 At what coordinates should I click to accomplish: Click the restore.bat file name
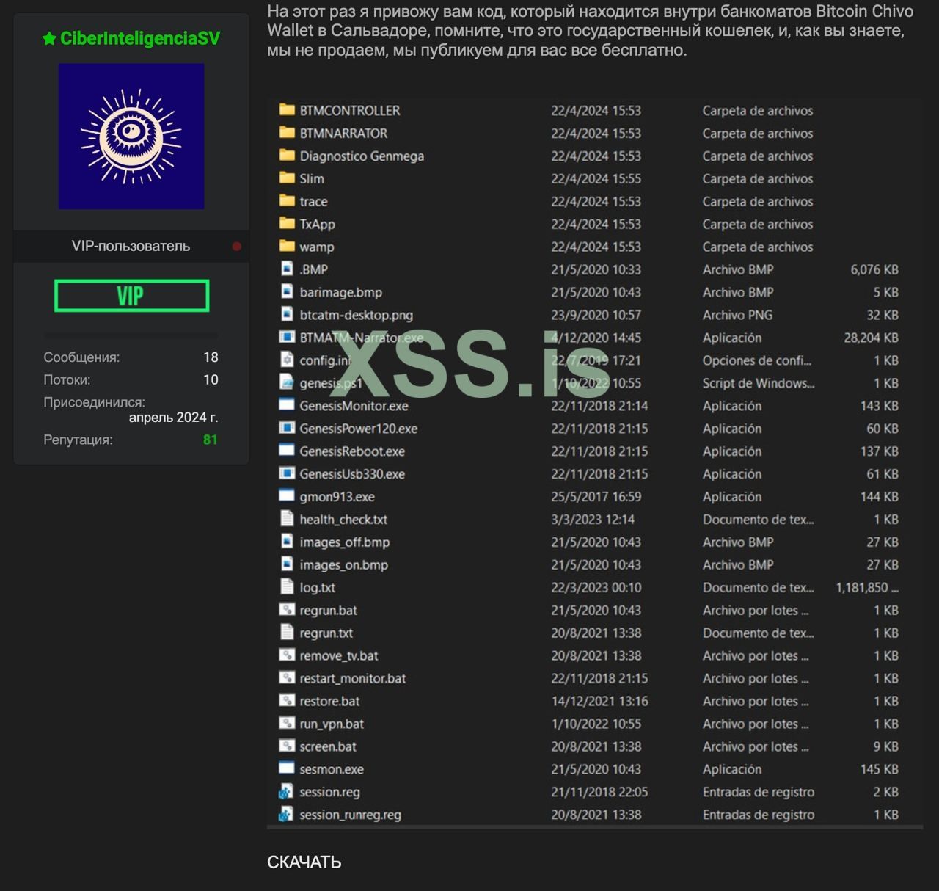click(330, 702)
